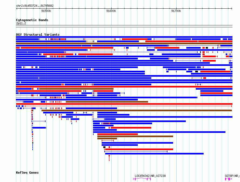Open the LOC654342|NR_027238 gene label
The image size is (240, 182).
tap(150, 176)
